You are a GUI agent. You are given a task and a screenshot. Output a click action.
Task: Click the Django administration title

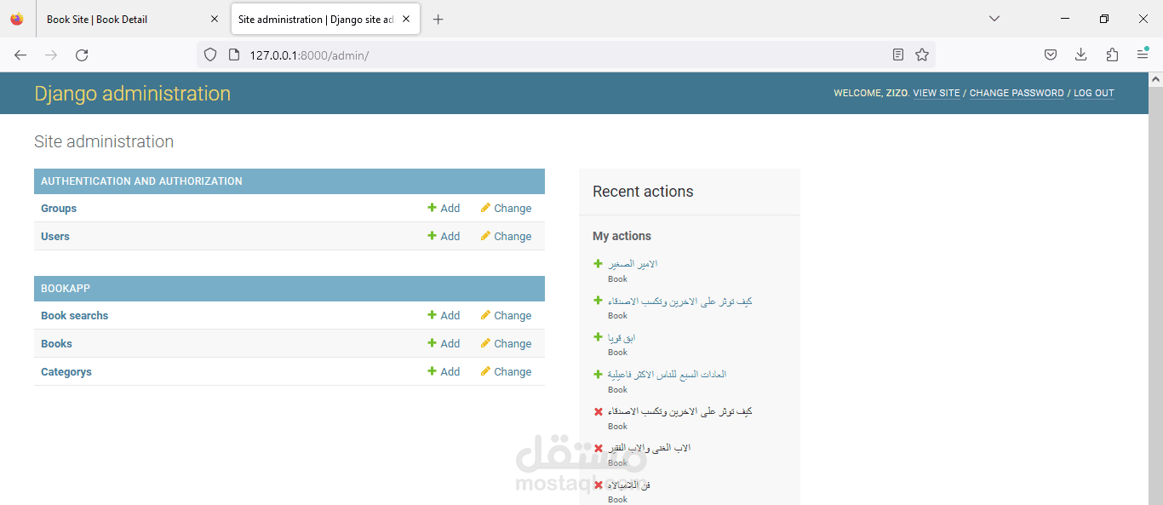point(132,94)
